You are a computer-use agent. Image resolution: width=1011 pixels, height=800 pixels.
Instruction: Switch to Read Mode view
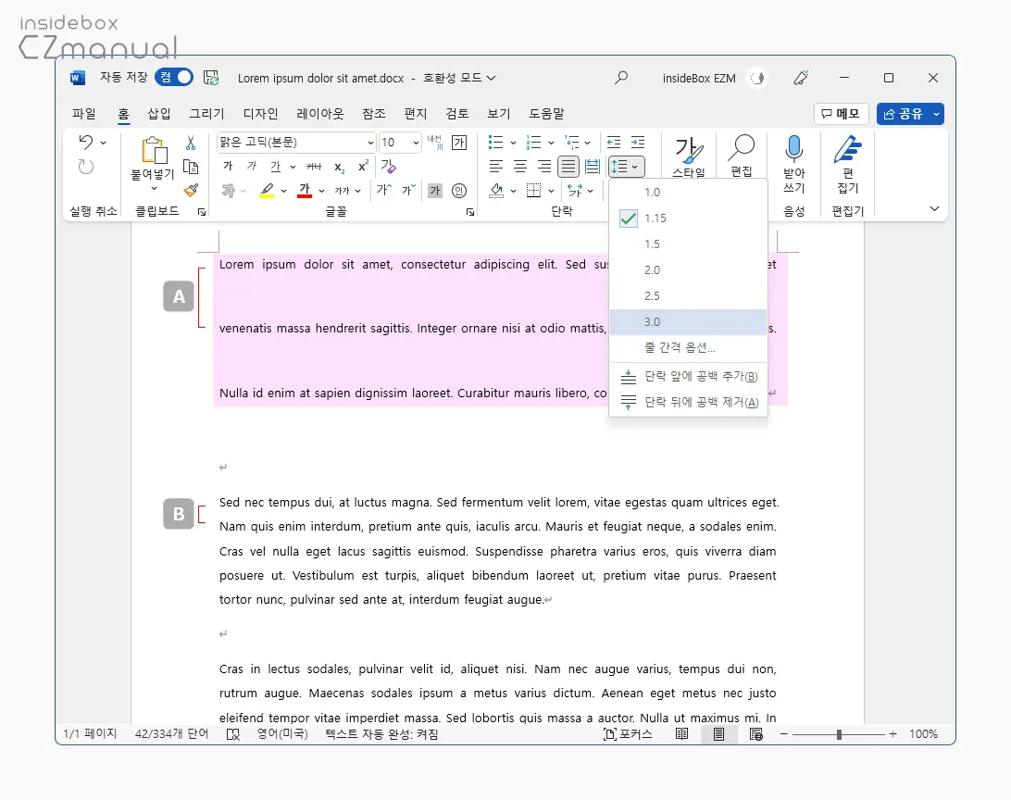point(681,734)
